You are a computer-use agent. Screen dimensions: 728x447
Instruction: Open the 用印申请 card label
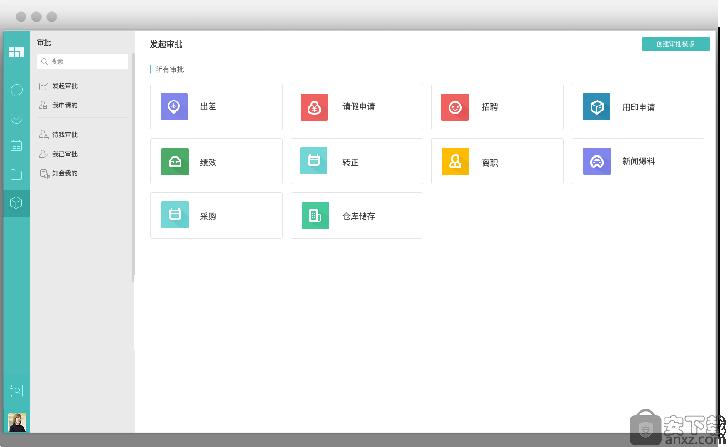[639, 107]
